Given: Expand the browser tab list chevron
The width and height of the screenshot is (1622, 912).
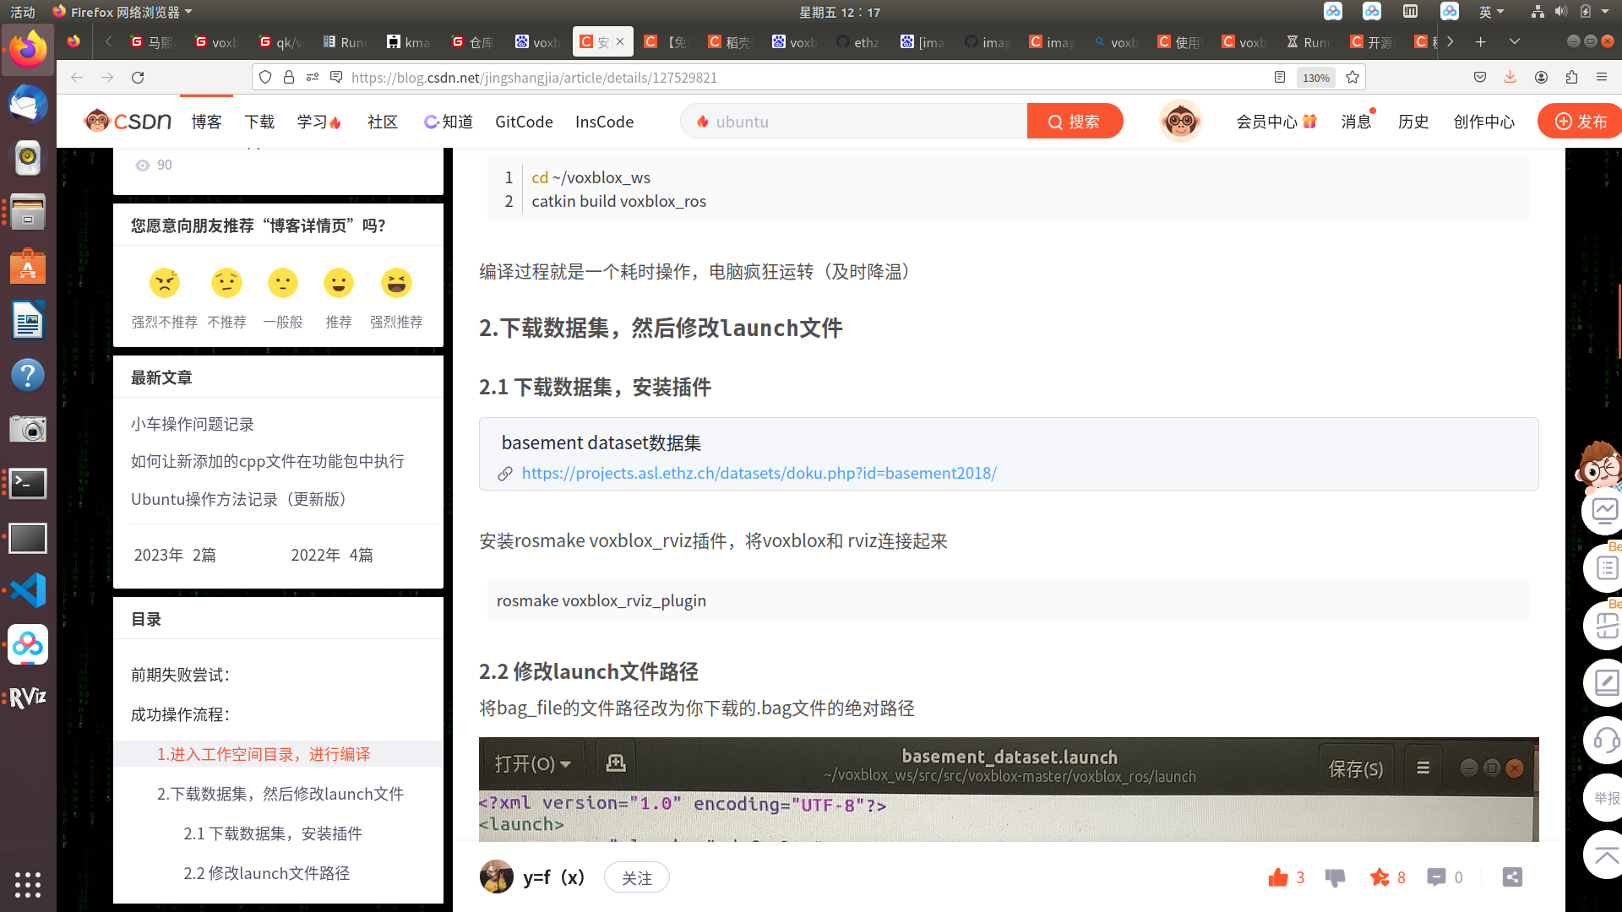Looking at the screenshot, I should tap(1514, 41).
